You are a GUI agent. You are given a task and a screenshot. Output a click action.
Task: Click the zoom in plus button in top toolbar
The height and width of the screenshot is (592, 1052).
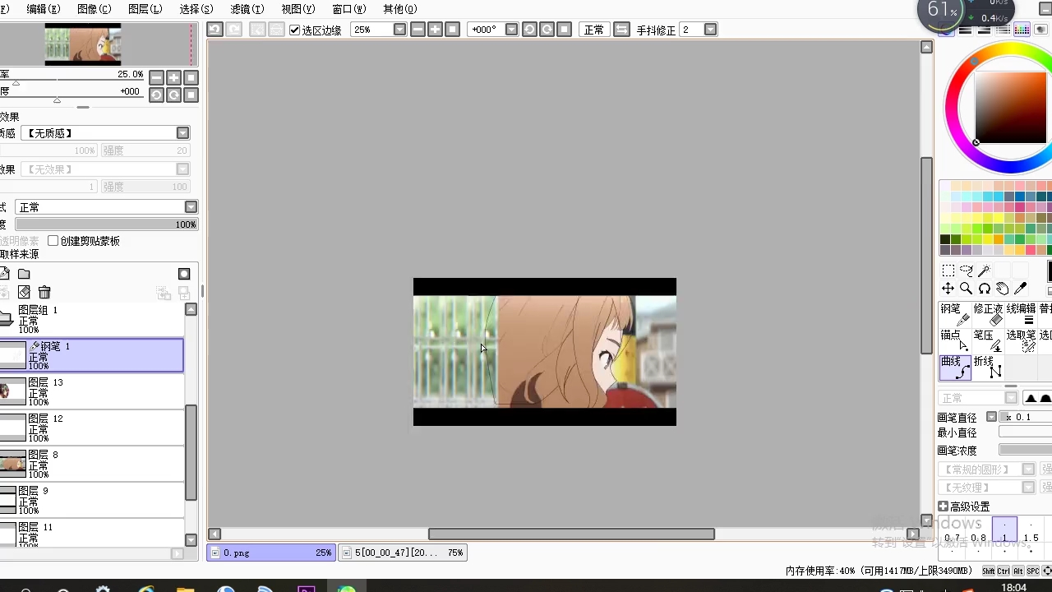(436, 30)
